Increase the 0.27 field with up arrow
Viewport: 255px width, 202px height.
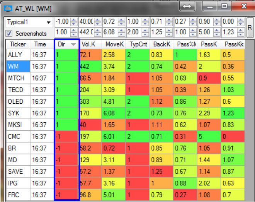193,20
